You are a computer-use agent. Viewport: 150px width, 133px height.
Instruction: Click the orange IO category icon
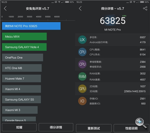(82, 101)
